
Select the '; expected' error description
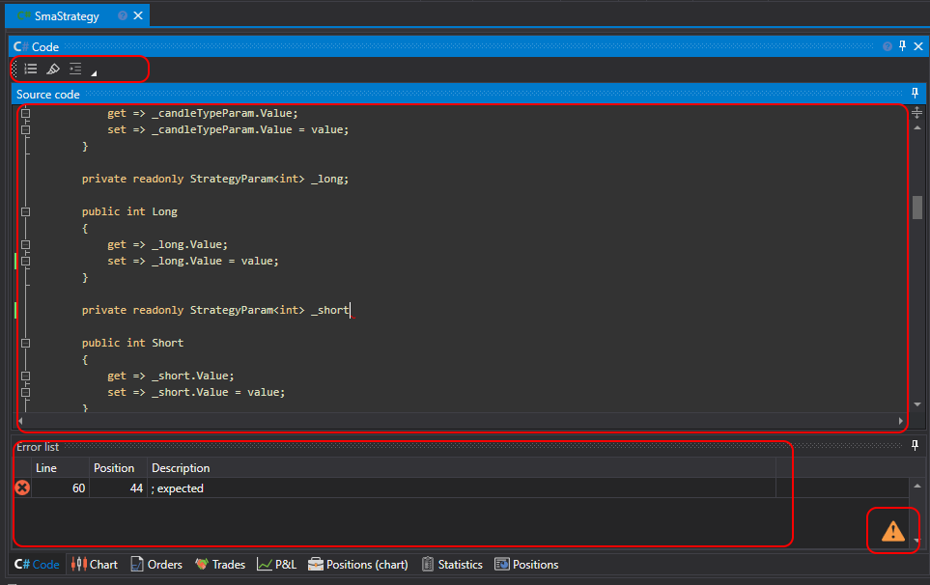pyautogui.click(x=178, y=488)
